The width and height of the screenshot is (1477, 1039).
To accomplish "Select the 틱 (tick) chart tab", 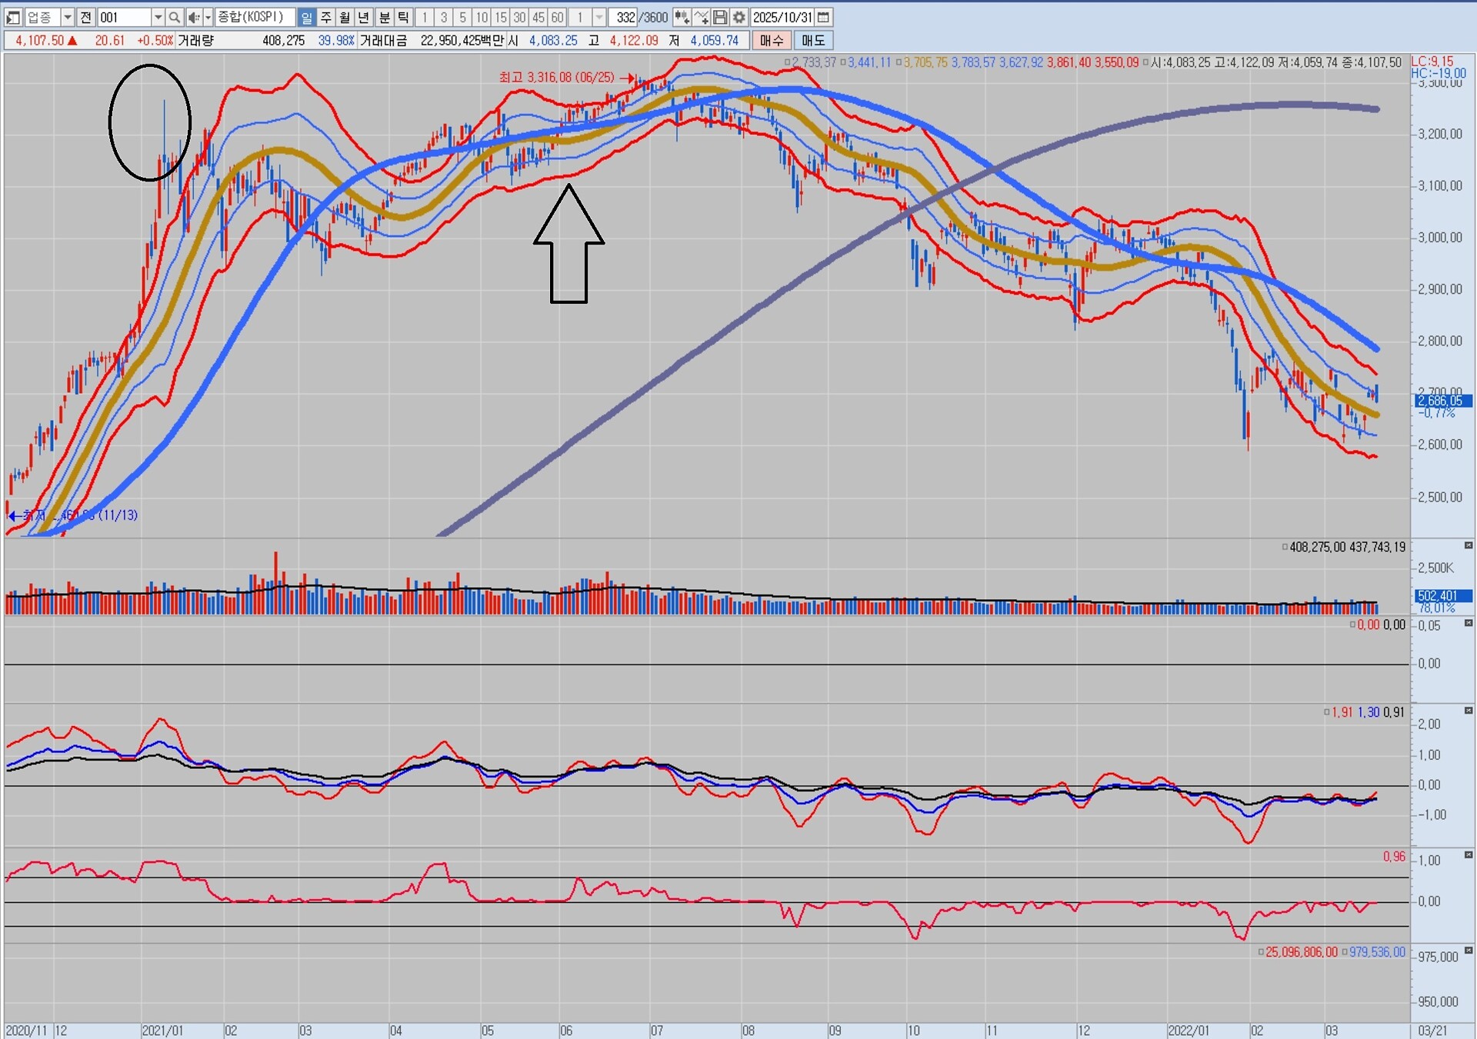I will pos(403,17).
